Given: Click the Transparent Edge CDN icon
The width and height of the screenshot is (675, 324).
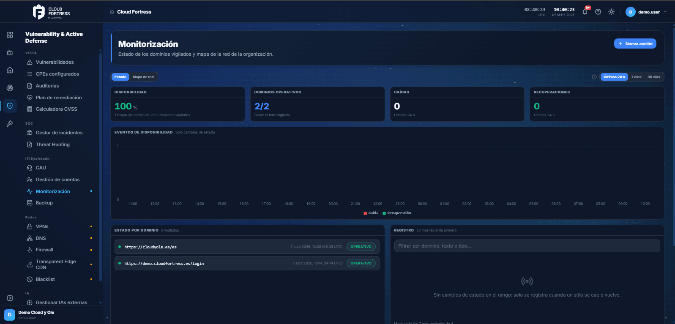Looking at the screenshot, I should point(30,265).
